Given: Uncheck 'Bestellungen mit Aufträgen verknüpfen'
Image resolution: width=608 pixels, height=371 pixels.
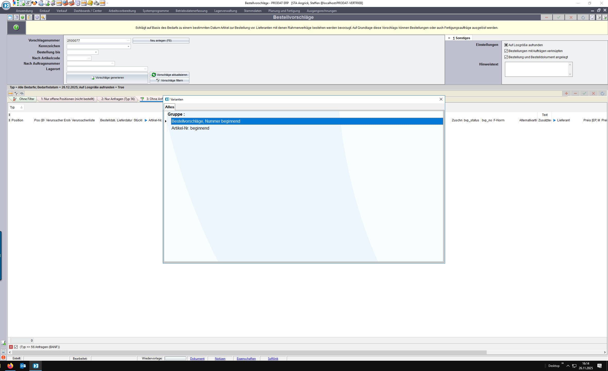Looking at the screenshot, I should (x=506, y=51).
